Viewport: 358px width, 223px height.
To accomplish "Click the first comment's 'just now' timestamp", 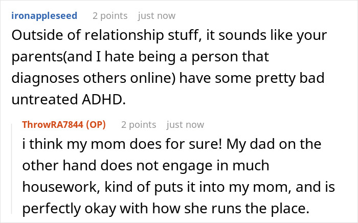I will pyautogui.click(x=156, y=16).
